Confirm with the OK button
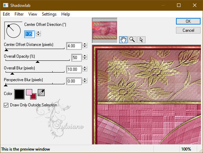Screen dimensions: 203x153 coord(188,21)
